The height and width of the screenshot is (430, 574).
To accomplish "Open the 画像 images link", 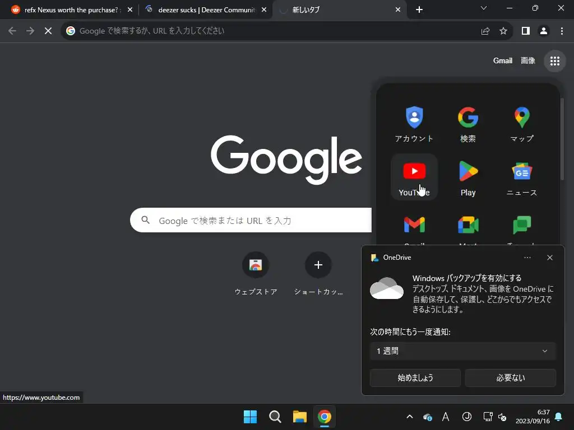I will [x=528, y=60].
